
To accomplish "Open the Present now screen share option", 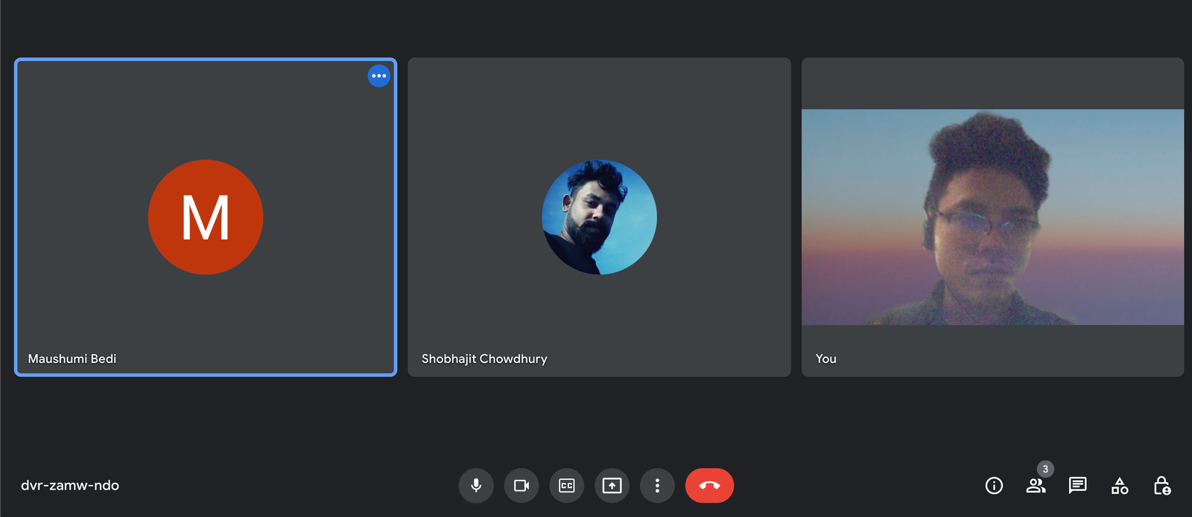I will [612, 486].
